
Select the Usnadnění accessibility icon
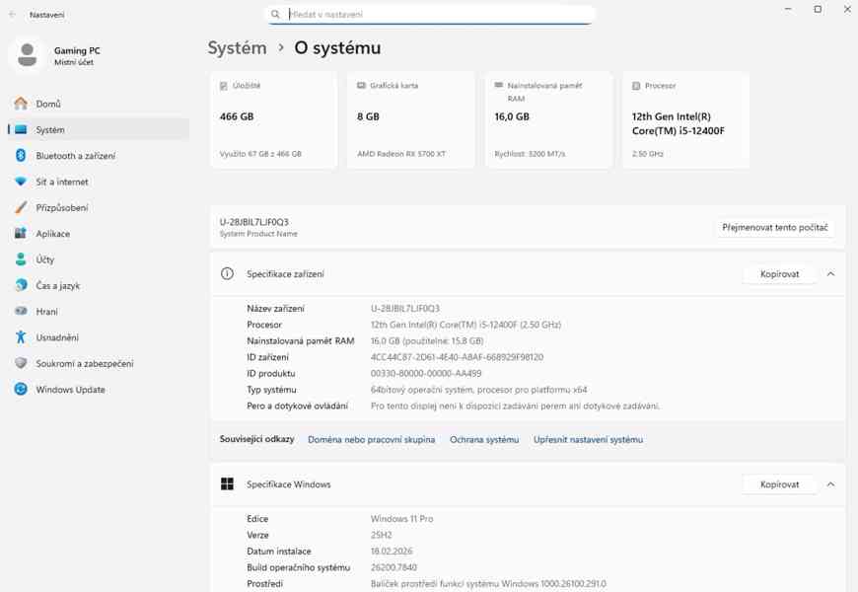tap(22, 336)
